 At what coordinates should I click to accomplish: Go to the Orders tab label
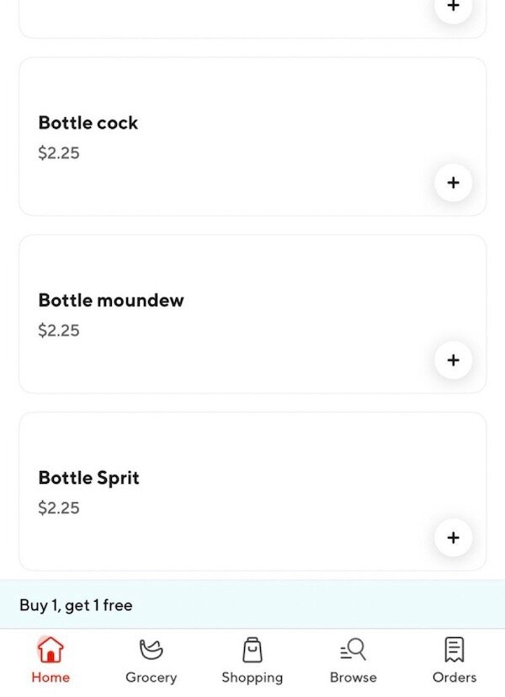(454, 677)
